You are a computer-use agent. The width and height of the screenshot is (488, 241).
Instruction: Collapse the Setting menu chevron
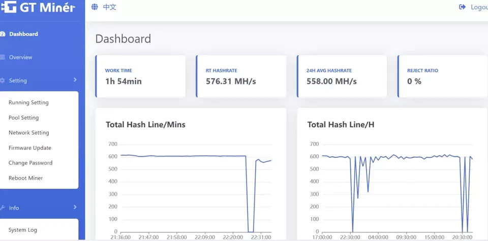click(x=75, y=80)
